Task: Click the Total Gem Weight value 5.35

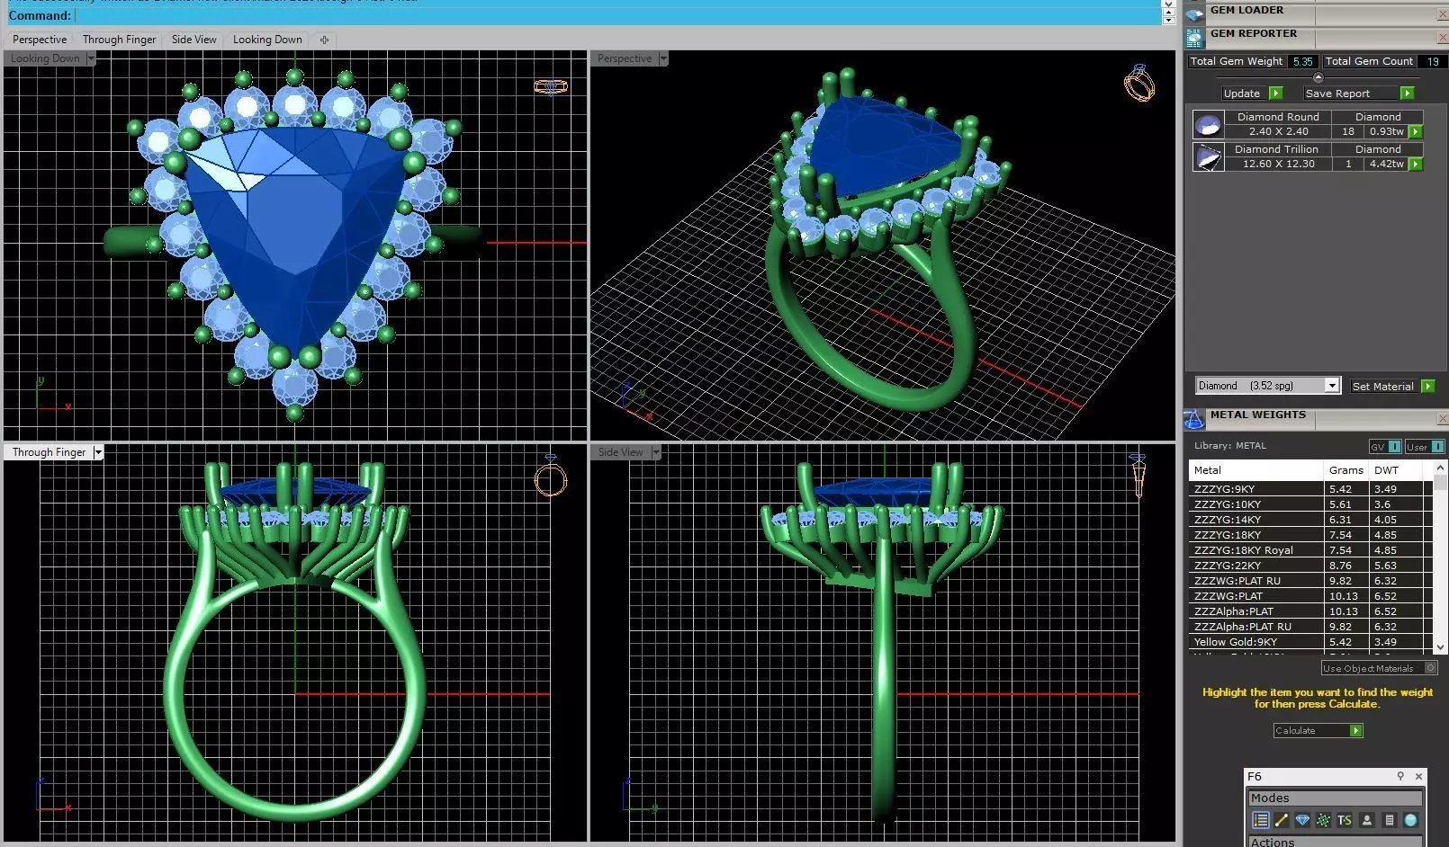Action: (1302, 61)
